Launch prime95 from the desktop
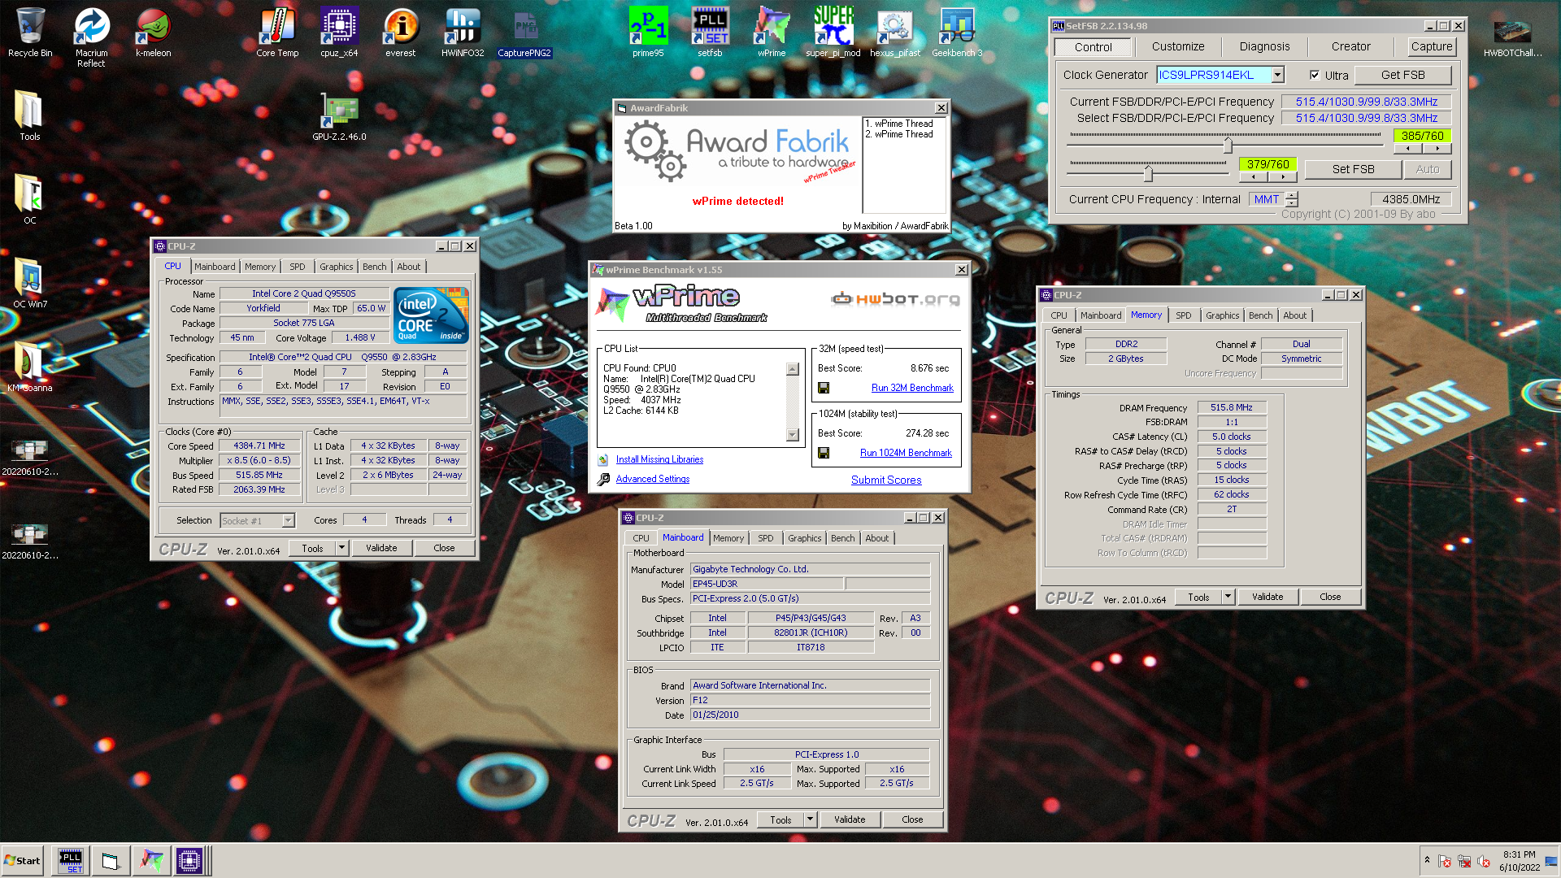The height and width of the screenshot is (878, 1561). pos(648,33)
